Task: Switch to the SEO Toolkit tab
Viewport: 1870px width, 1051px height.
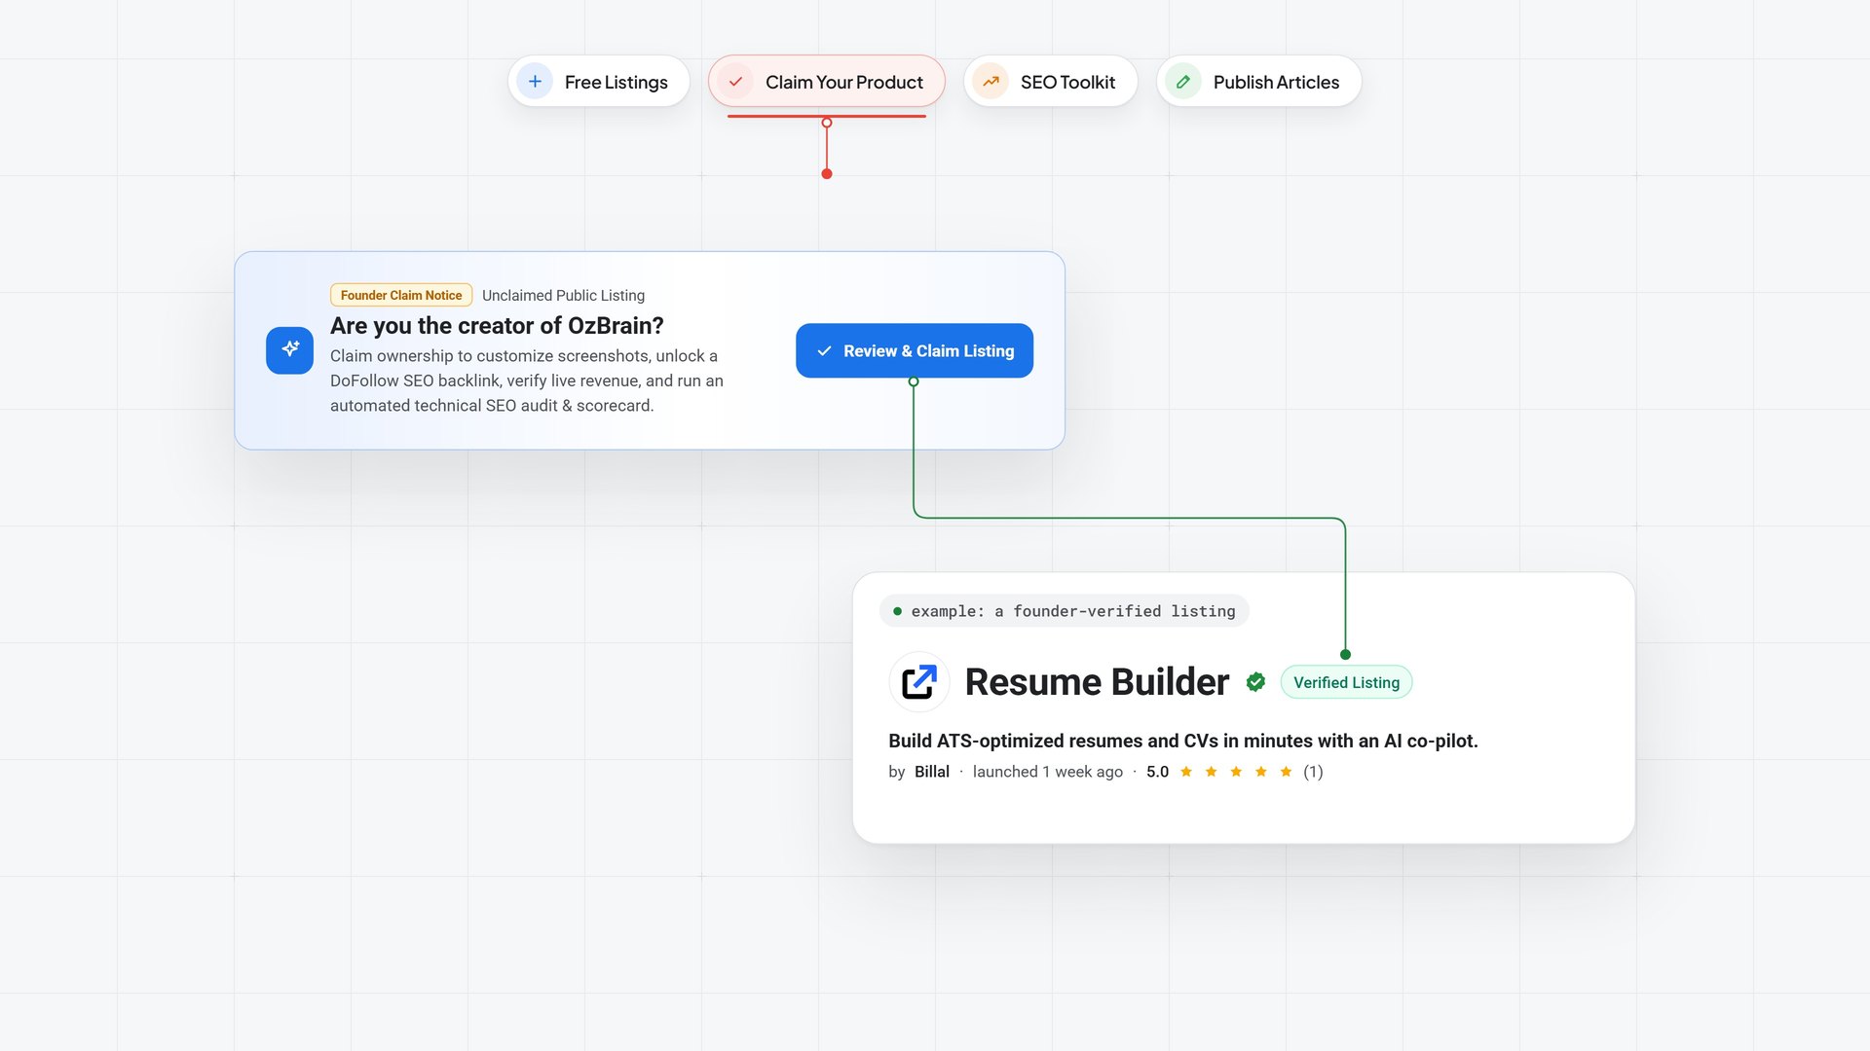Action: tap(1051, 82)
